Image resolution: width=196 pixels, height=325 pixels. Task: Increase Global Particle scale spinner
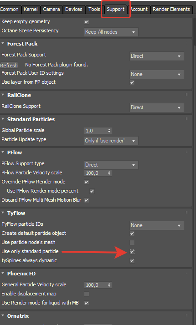pos(109,129)
